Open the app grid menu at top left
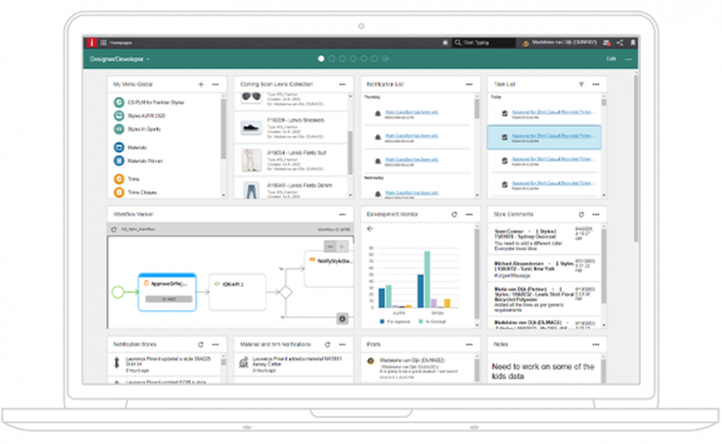Image resolution: width=722 pixels, height=444 pixels. click(103, 42)
